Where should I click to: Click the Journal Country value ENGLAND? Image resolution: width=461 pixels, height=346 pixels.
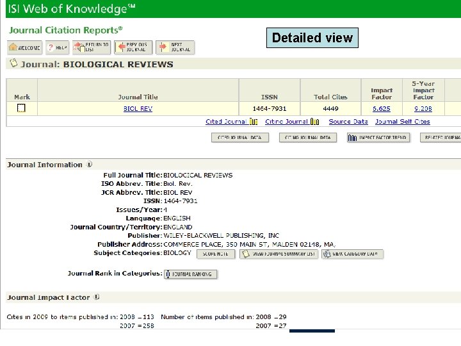coord(178,227)
